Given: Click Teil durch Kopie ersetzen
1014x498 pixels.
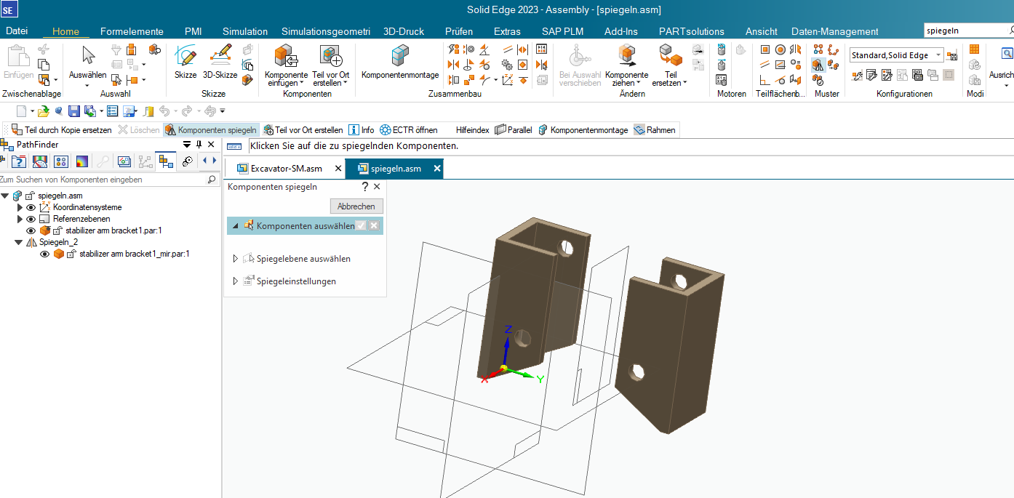Looking at the screenshot, I should coord(62,130).
